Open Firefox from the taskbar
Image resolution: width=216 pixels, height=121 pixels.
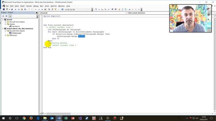click(x=31, y=118)
